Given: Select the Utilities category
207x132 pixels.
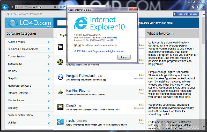Looking at the screenshot, I should click(12, 122).
